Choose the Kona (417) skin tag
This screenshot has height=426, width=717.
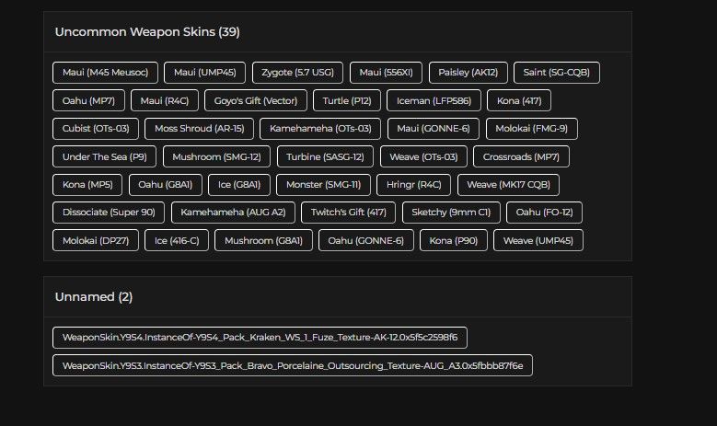[x=519, y=100]
